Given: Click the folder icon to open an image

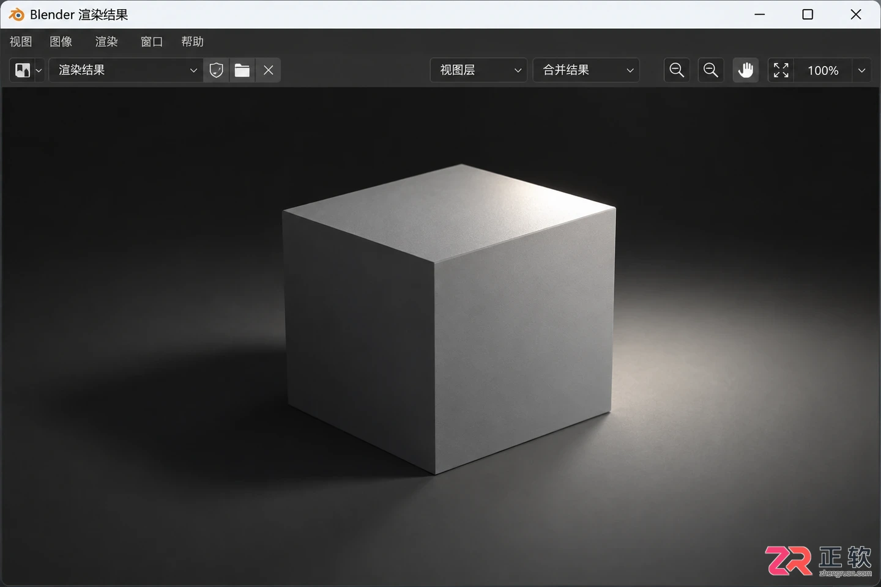Looking at the screenshot, I should (x=242, y=70).
